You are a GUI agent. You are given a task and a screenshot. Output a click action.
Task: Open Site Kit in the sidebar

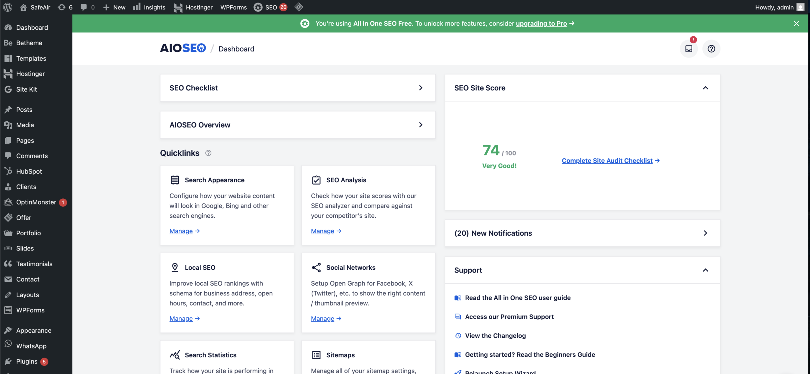coord(36,89)
